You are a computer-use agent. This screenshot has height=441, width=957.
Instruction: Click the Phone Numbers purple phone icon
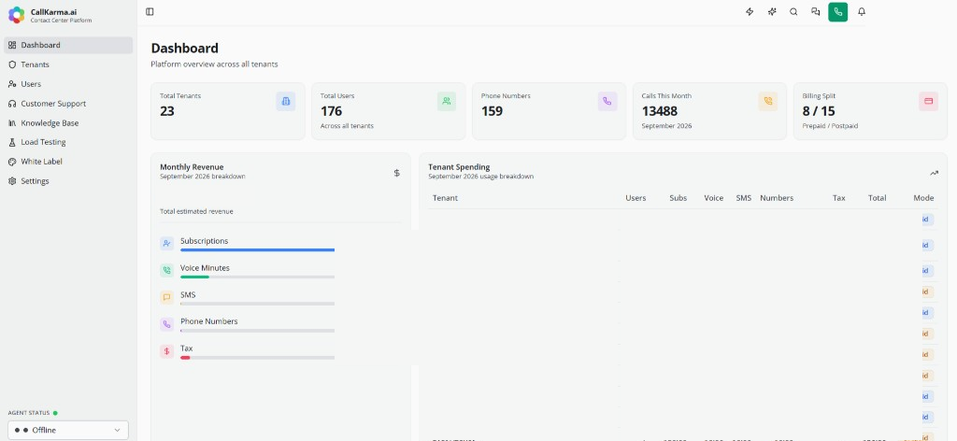pos(607,101)
